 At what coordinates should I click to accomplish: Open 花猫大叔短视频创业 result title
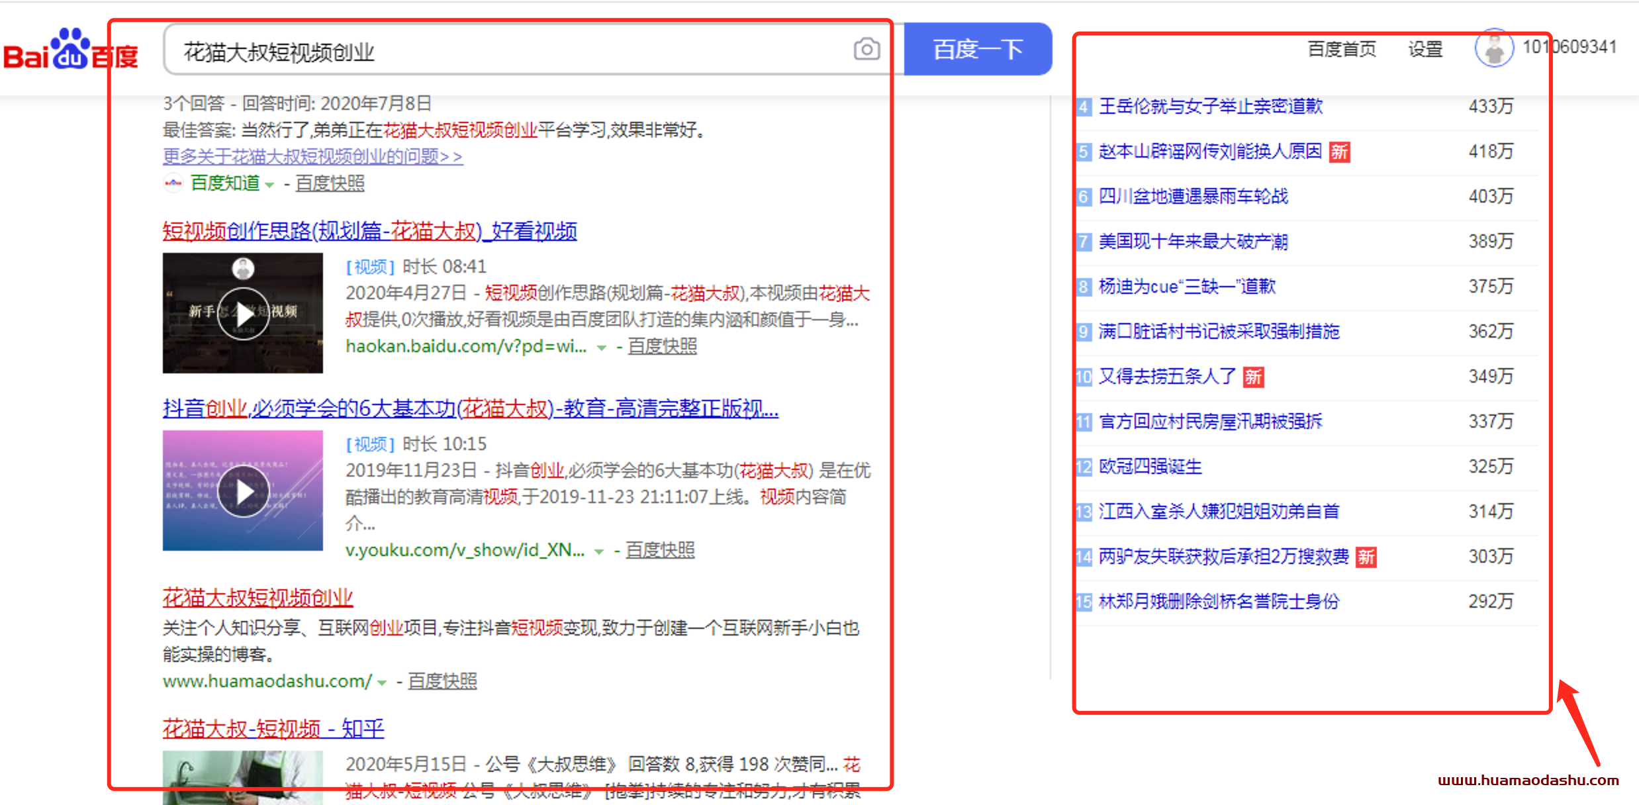tap(258, 598)
